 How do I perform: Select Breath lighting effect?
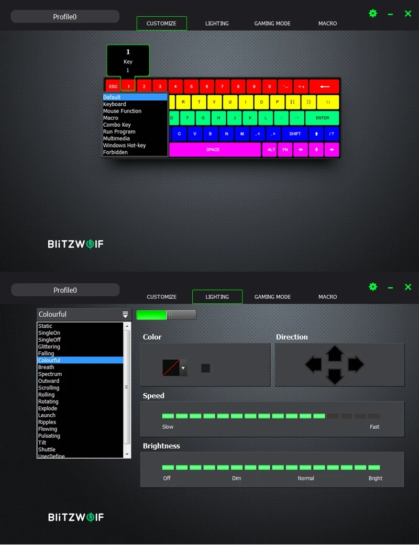(80, 368)
